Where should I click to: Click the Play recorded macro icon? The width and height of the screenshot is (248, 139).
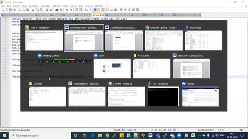pos(129,10)
